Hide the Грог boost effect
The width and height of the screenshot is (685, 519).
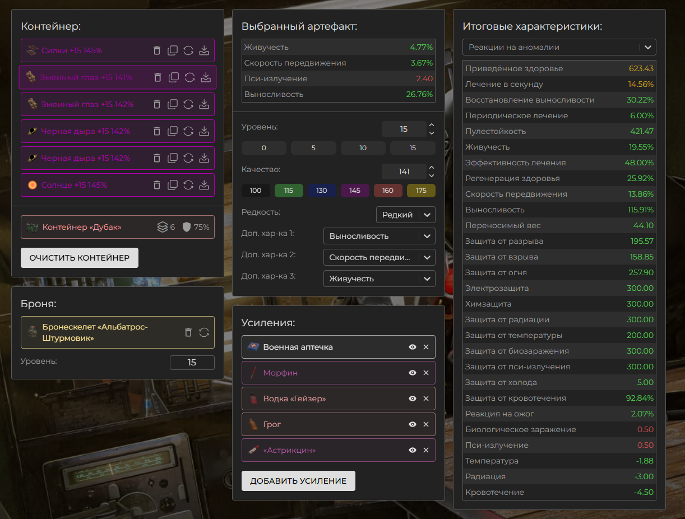[413, 424]
